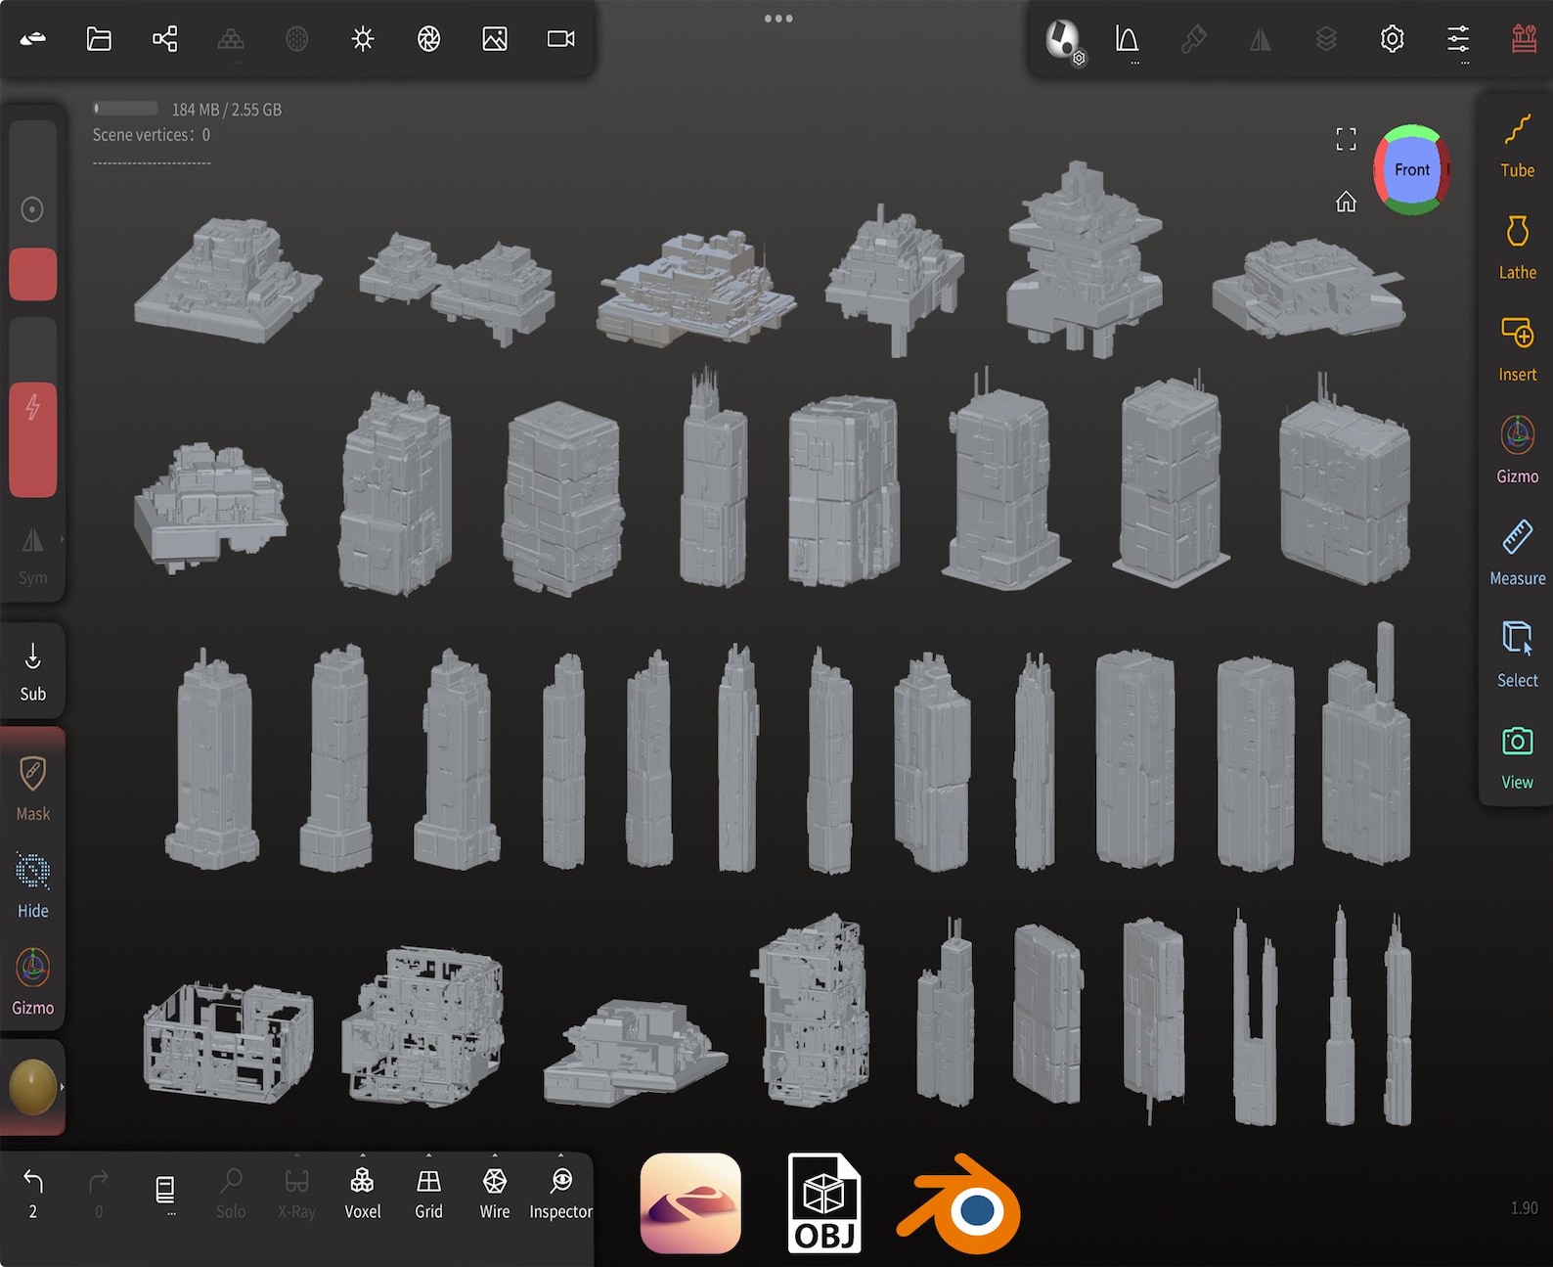Open the files folder menu
The width and height of the screenshot is (1553, 1267).
pyautogui.click(x=99, y=39)
